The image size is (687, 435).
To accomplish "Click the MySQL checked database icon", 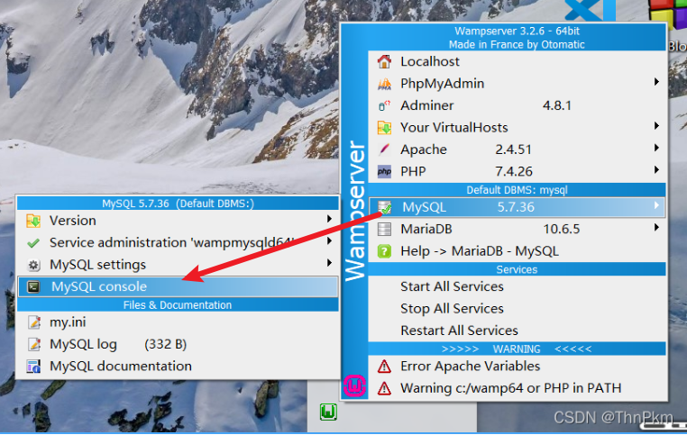I will pyautogui.click(x=384, y=207).
